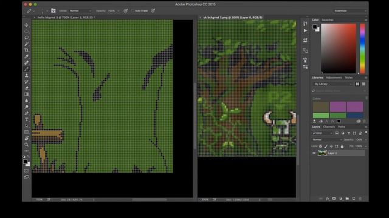This screenshot has width=389, height=218.
Task: Select the Pen tool
Action: tap(27, 113)
